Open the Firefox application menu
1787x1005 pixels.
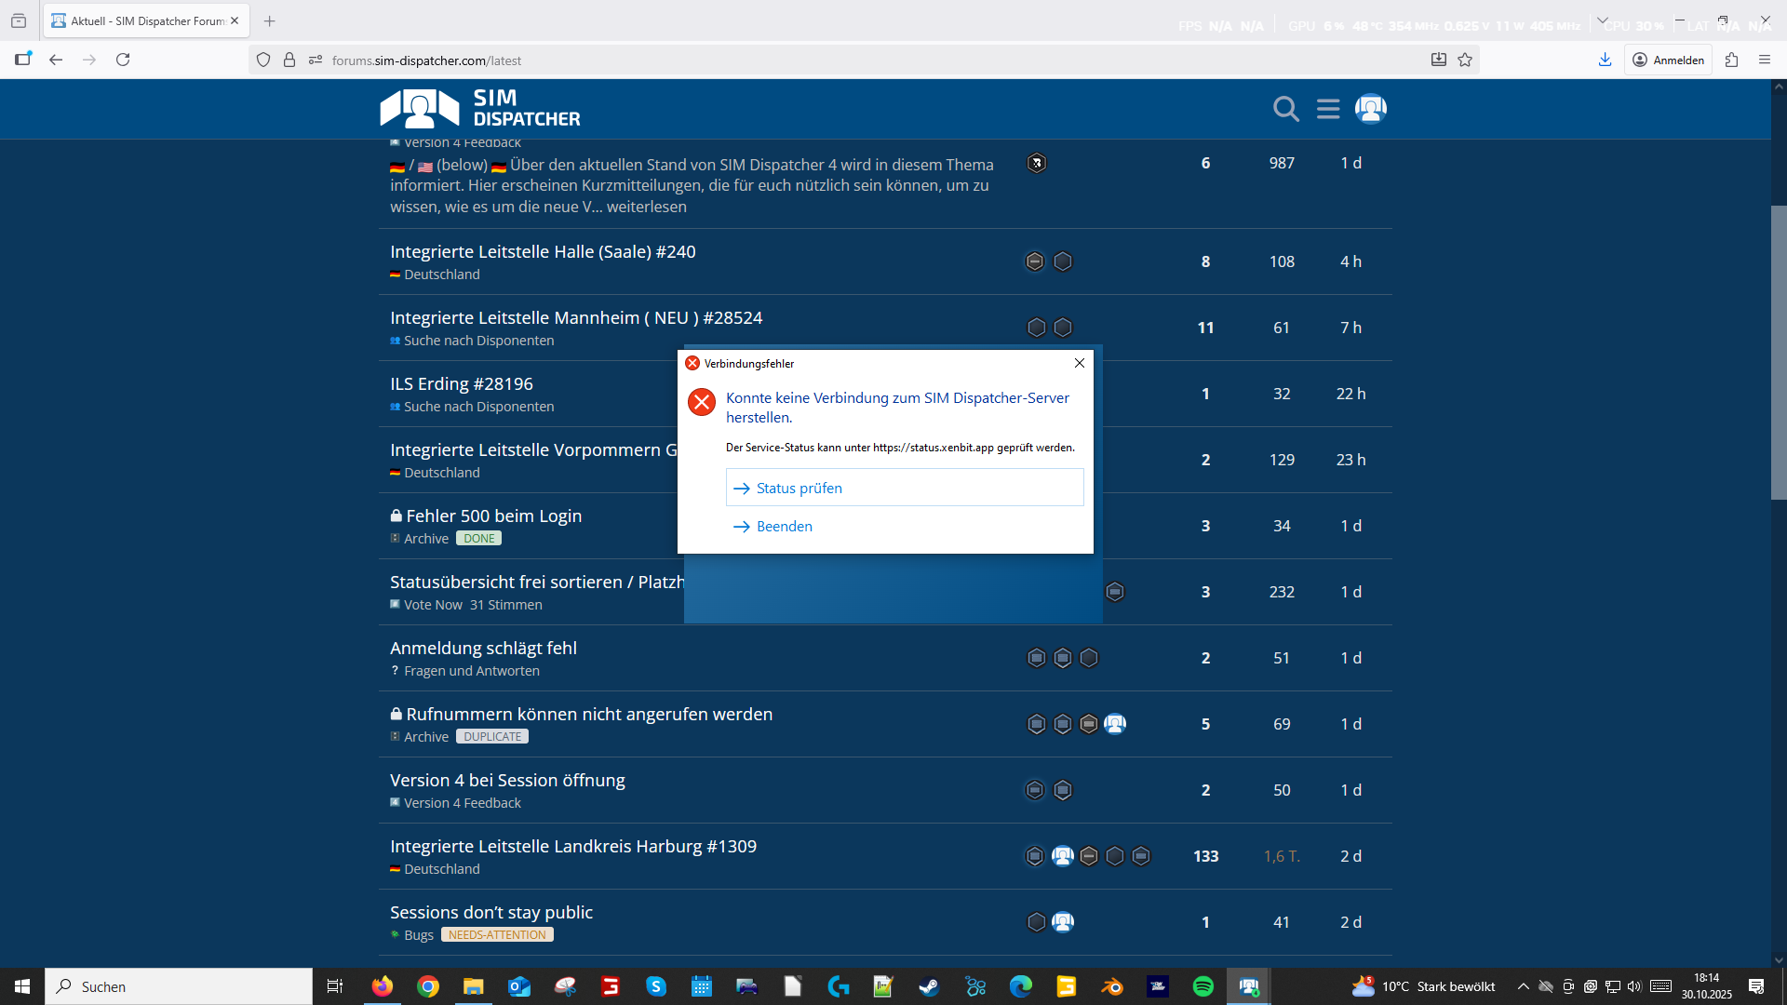[1765, 60]
